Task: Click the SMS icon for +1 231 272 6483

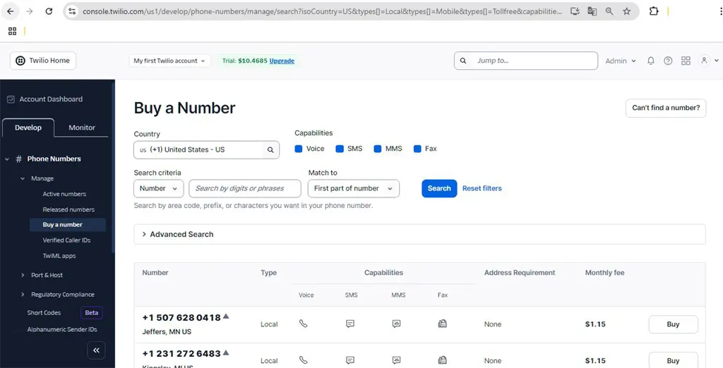Action: [350, 360]
